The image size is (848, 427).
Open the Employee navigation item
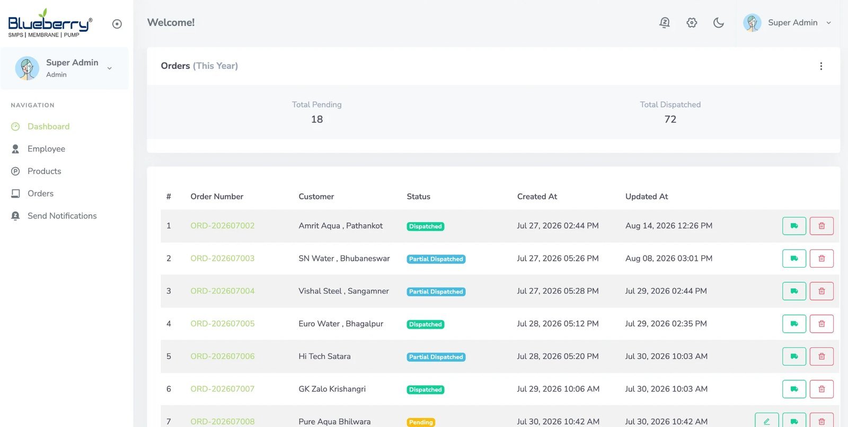click(x=46, y=149)
